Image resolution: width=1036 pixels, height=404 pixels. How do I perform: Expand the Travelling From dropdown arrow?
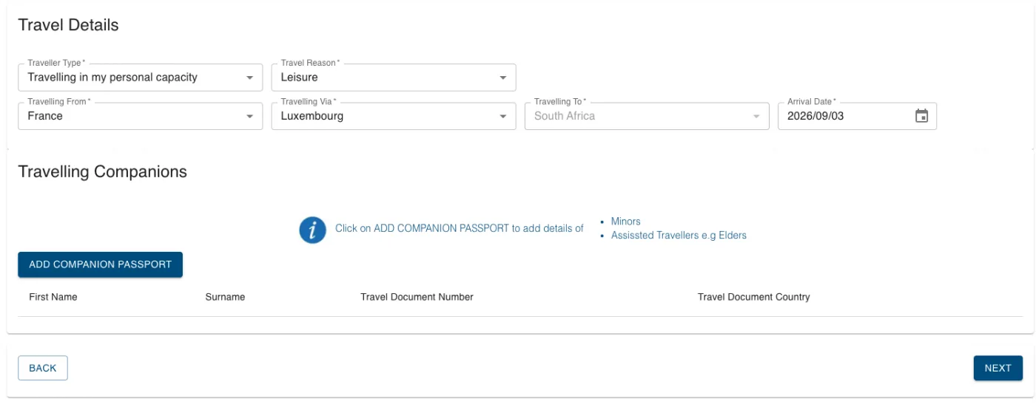[x=249, y=117]
